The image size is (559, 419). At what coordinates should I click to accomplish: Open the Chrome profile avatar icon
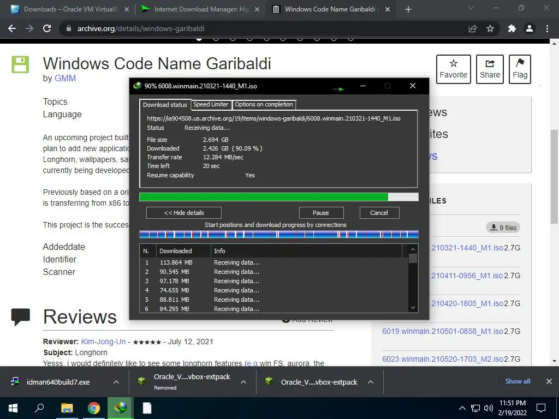click(x=530, y=28)
